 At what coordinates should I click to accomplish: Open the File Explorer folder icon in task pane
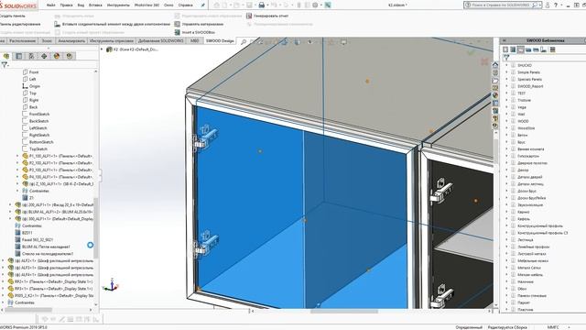pyautogui.click(x=495, y=80)
